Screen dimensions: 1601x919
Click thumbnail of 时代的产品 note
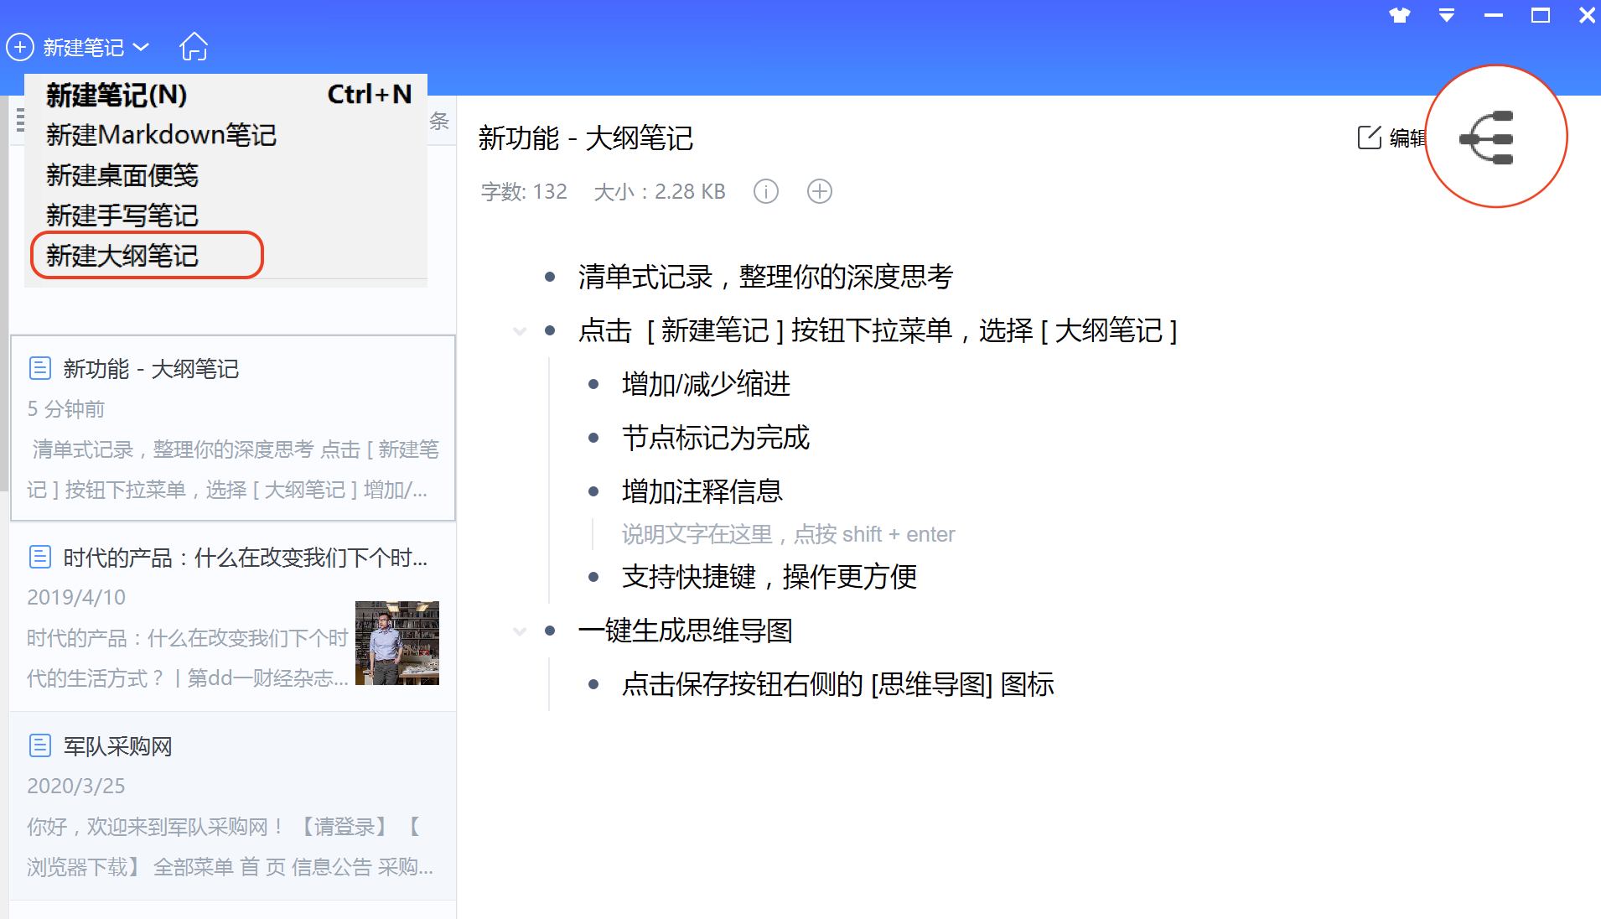coord(397,643)
